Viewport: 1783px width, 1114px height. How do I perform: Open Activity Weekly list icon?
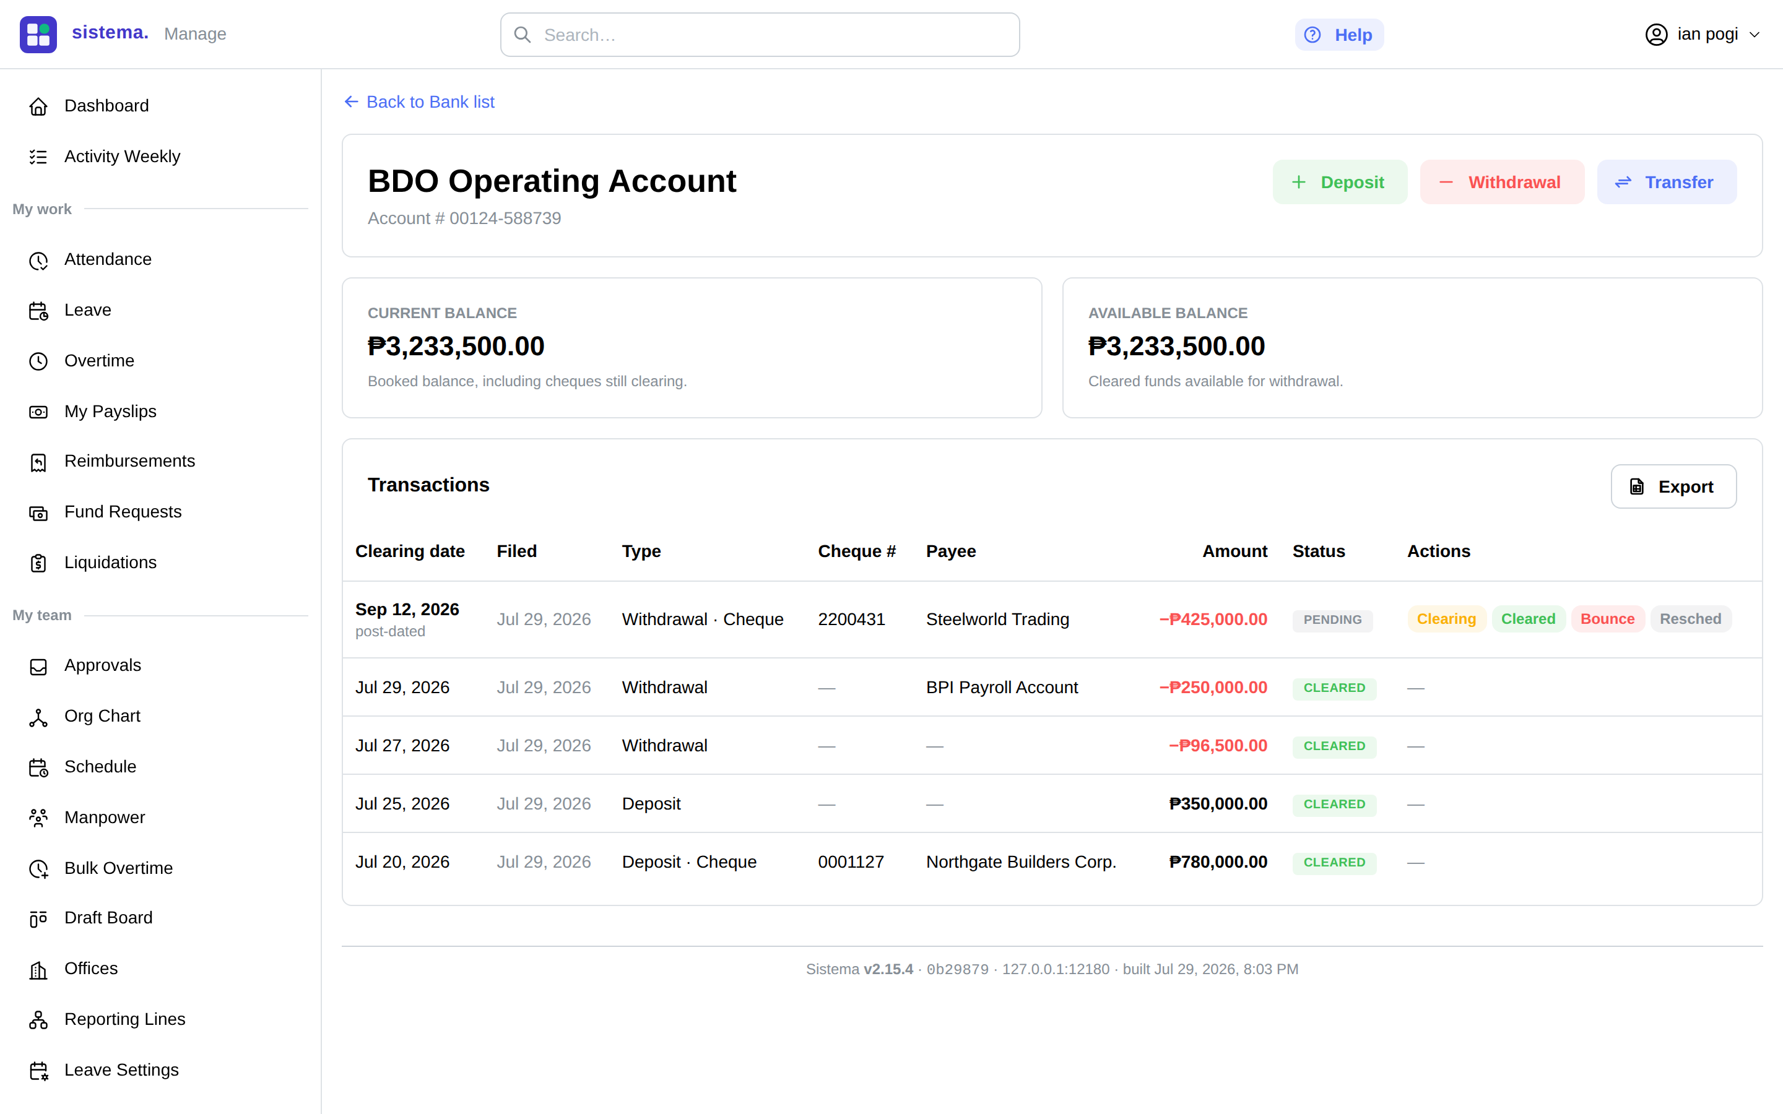click(x=38, y=157)
